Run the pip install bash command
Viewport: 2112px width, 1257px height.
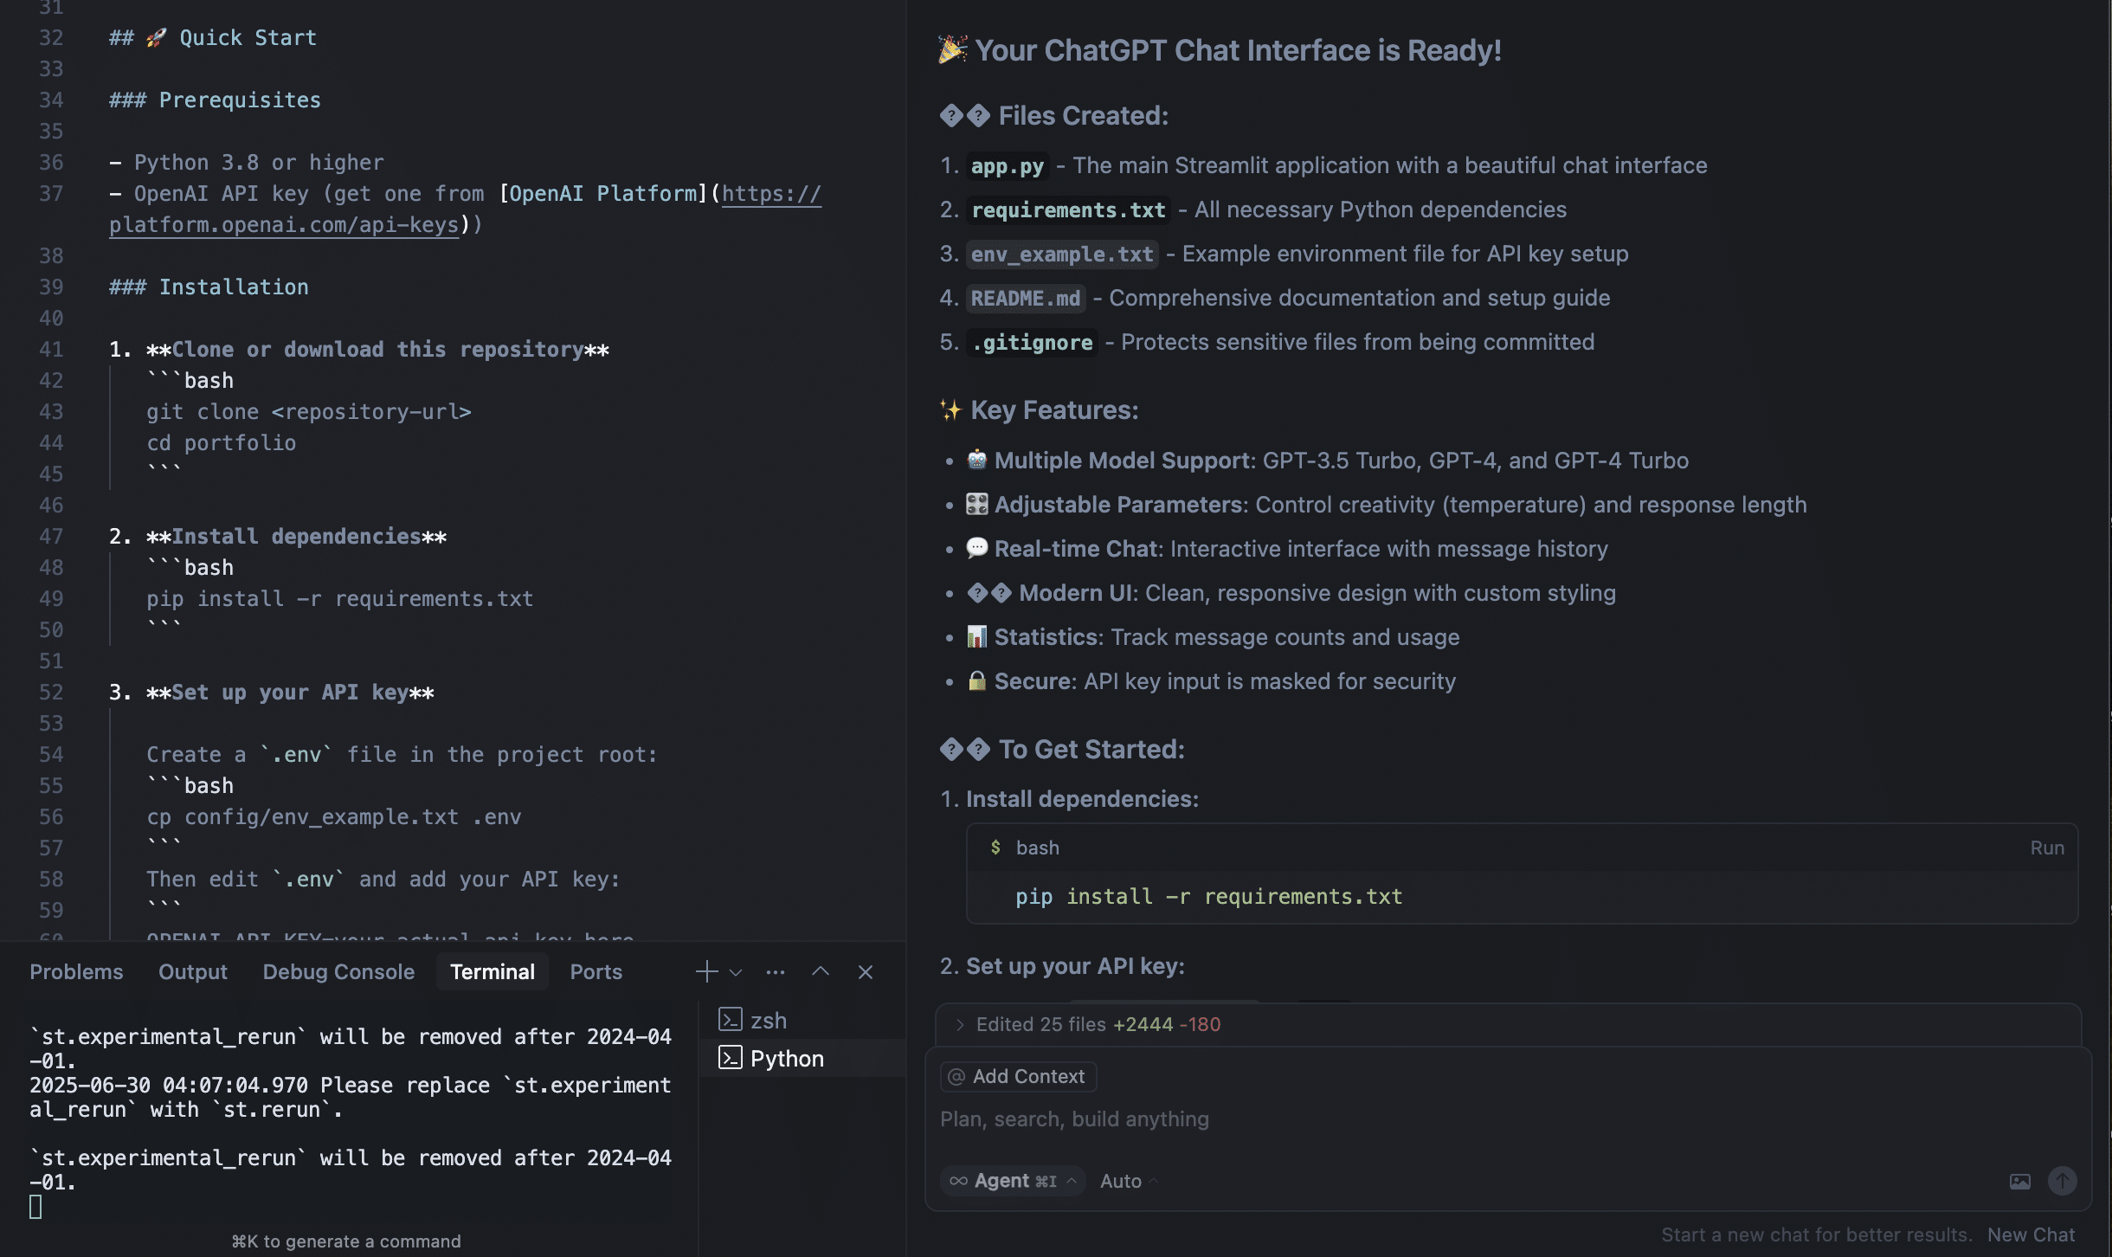pyautogui.click(x=2047, y=848)
